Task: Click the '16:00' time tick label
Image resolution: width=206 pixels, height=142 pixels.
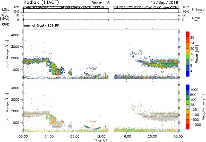Action: (126, 137)
